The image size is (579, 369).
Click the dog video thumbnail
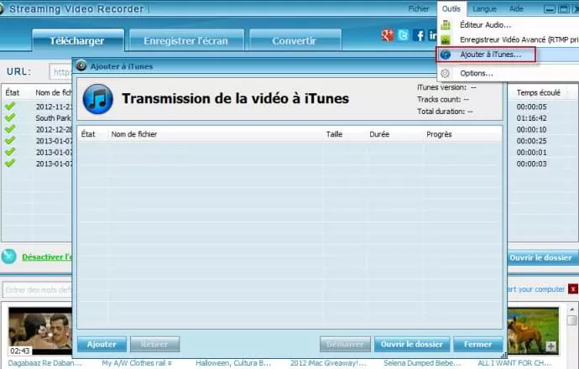pyautogui.click(x=533, y=330)
